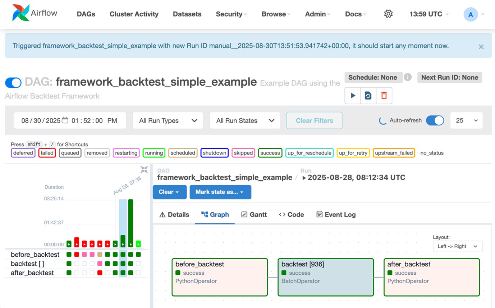
Task: Click the Clear Filters button
Action: (315, 120)
